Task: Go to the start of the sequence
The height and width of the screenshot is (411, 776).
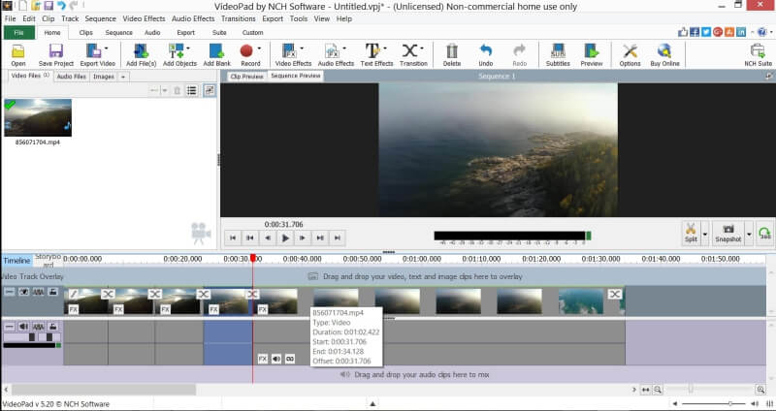Action: tap(233, 237)
